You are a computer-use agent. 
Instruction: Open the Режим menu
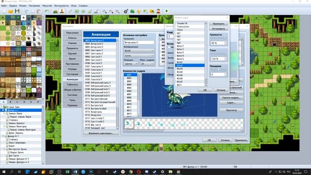(23, 6)
